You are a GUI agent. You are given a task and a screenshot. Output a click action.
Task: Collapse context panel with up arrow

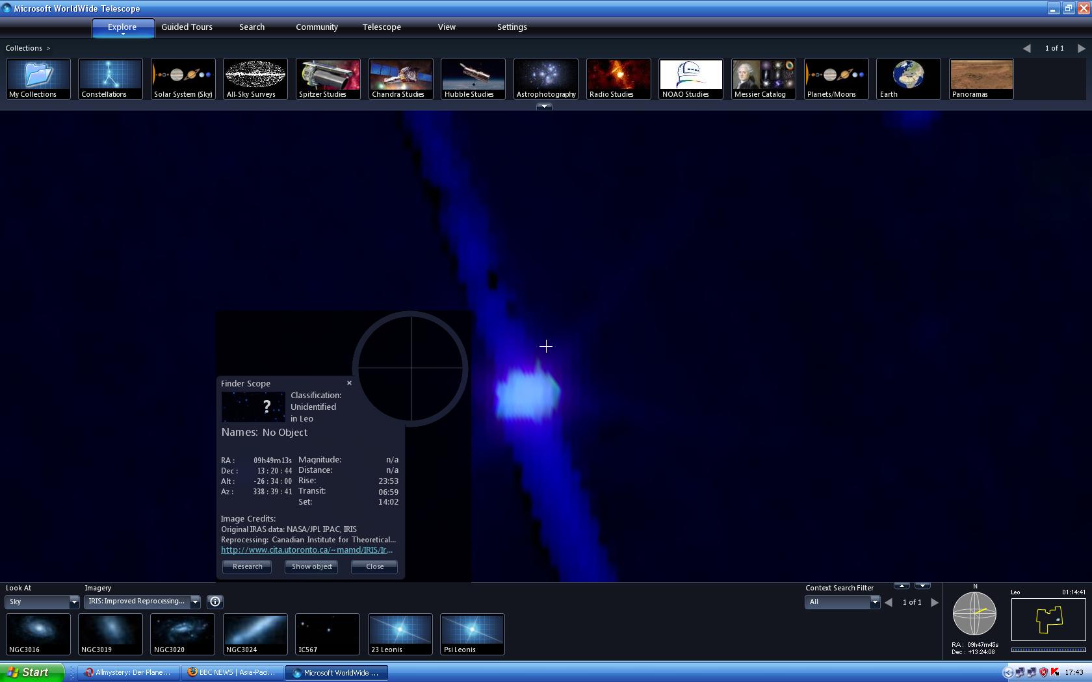point(902,586)
